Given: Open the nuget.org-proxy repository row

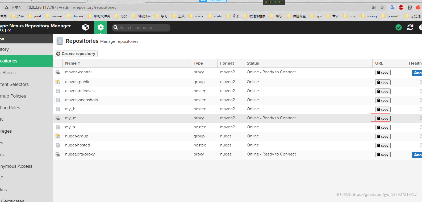Looking at the screenshot, I should 237,154.
